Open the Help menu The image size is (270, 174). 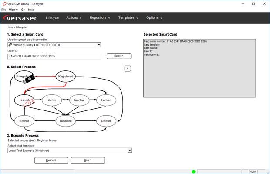(31, 10)
